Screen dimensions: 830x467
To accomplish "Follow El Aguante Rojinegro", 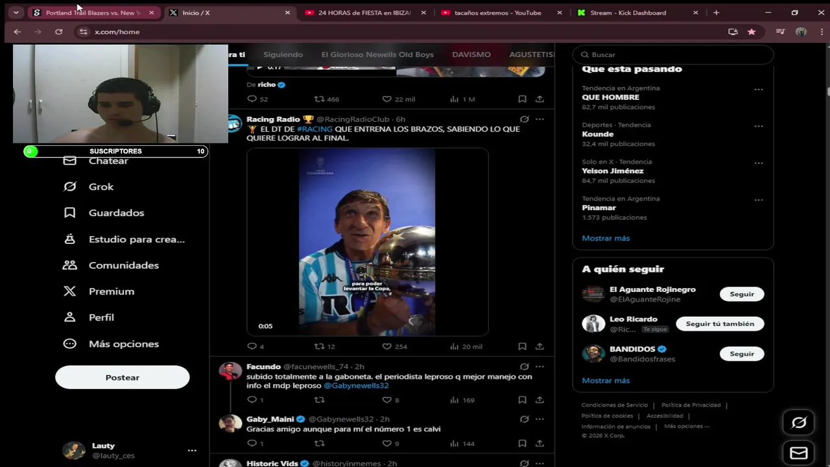I will click(x=742, y=294).
